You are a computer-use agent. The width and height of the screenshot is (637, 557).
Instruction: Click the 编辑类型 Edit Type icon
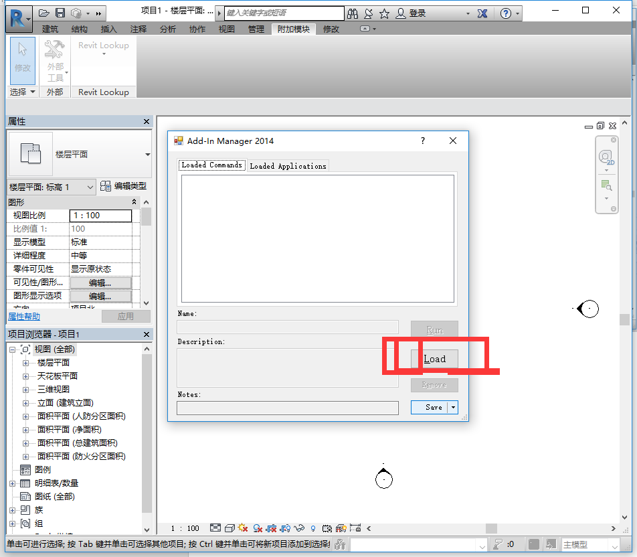click(x=106, y=186)
